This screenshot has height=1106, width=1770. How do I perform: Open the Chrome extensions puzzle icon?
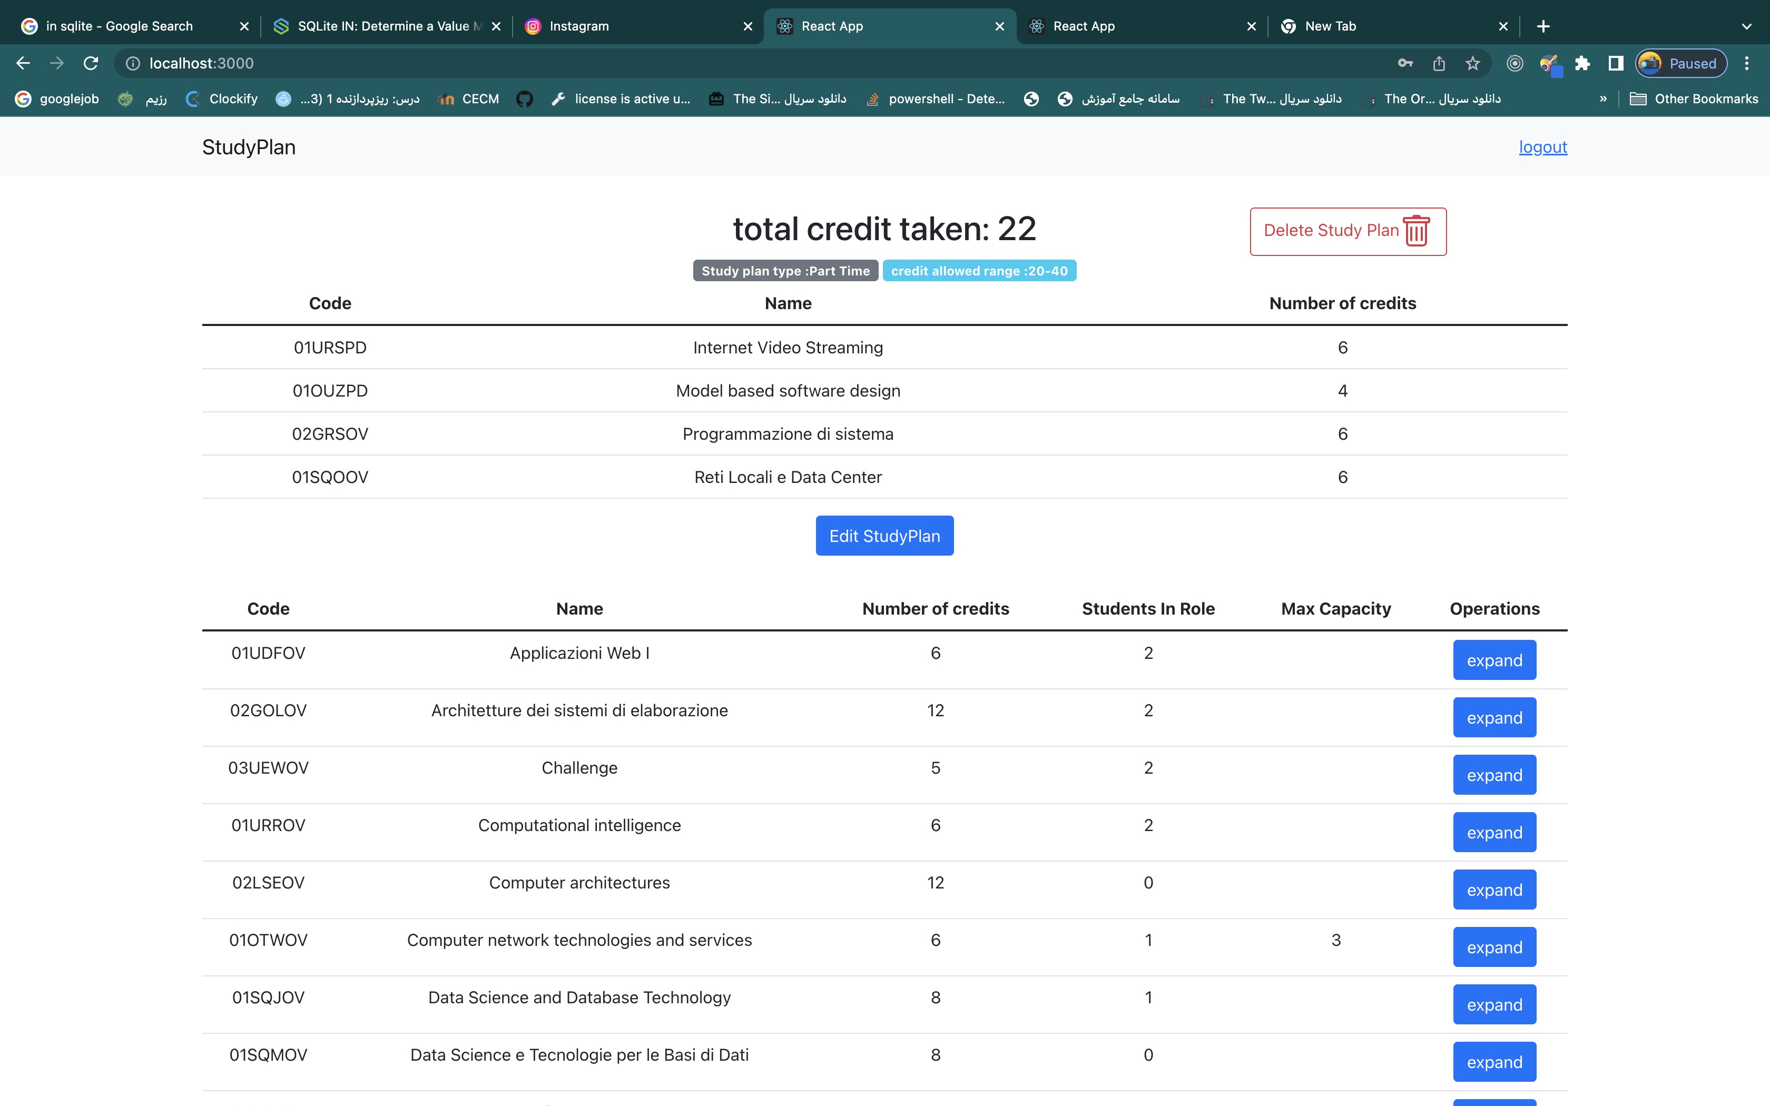pos(1582,64)
